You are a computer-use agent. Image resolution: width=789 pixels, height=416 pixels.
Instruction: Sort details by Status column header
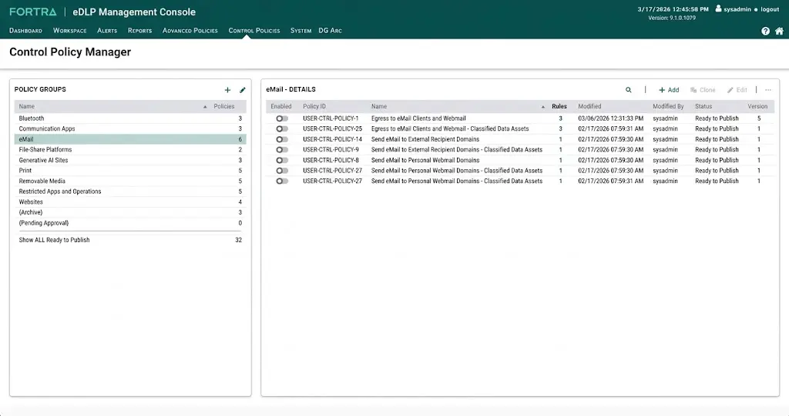[703, 107]
